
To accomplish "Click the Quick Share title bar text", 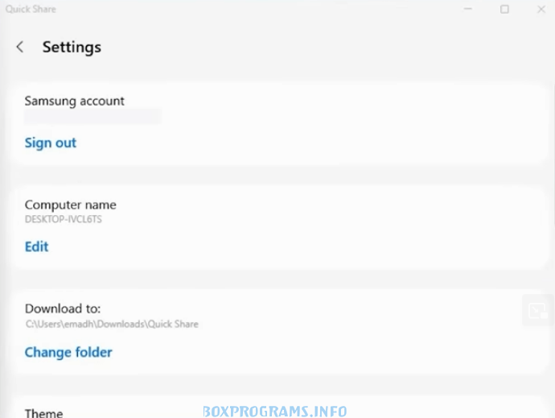I will tap(31, 9).
